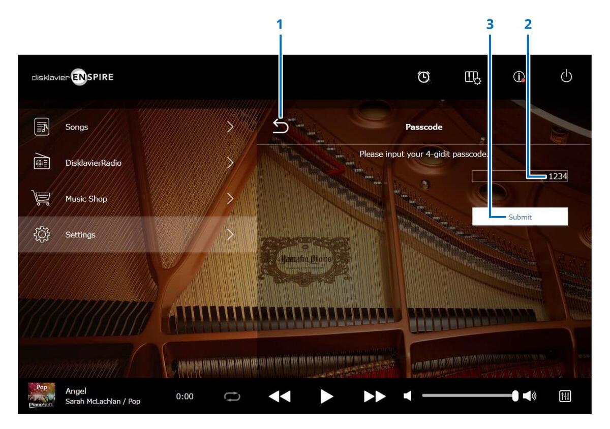Mute volume using the small speaker icon
Image resolution: width=610 pixels, height=429 pixels.
tap(407, 396)
